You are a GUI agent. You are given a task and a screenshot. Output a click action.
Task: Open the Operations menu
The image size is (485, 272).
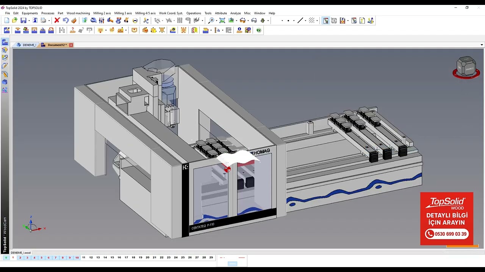pyautogui.click(x=194, y=13)
